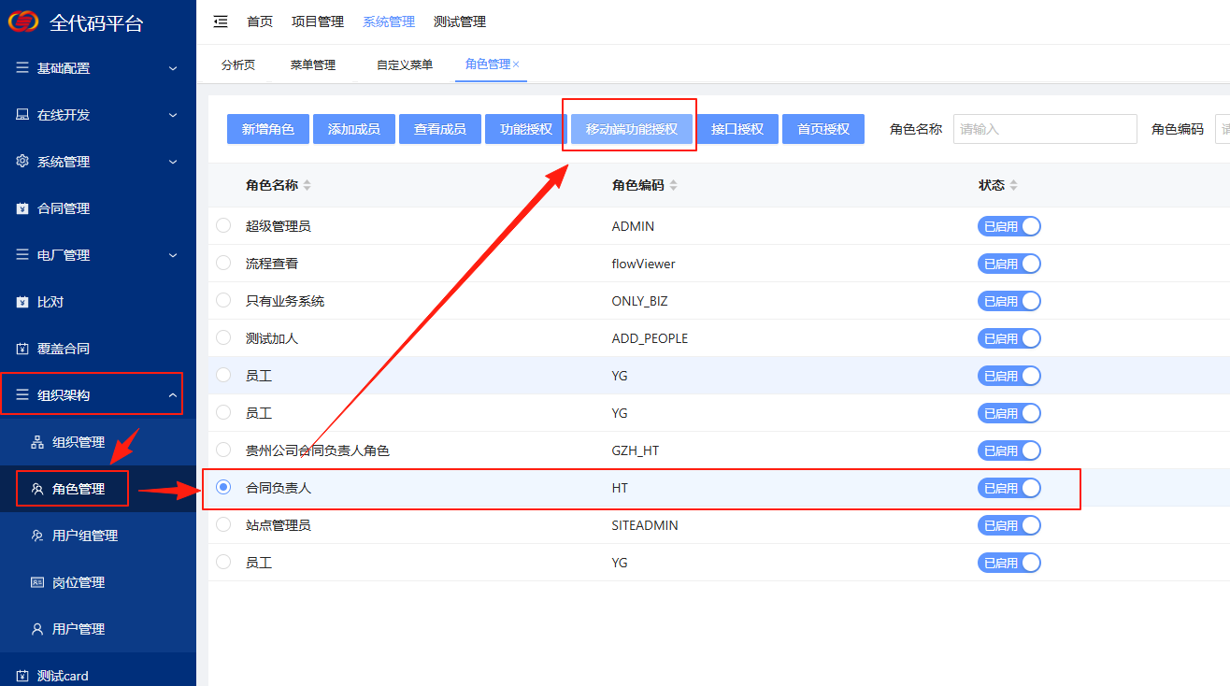The height and width of the screenshot is (686, 1230).
Task: Click the 移动端功能授权 button
Action: click(632, 129)
